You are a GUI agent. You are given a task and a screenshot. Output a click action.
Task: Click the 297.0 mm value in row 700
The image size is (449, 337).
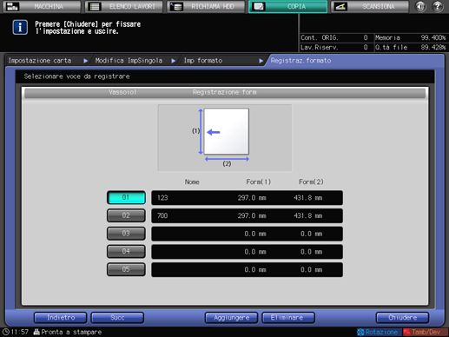(x=252, y=215)
